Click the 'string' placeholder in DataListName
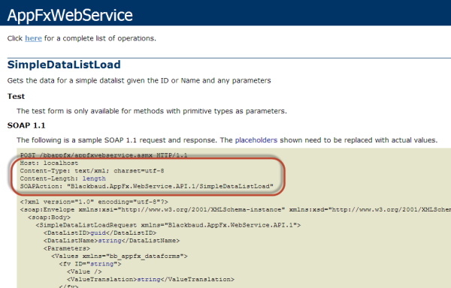Screen dimensions: 451x288 point(110,241)
